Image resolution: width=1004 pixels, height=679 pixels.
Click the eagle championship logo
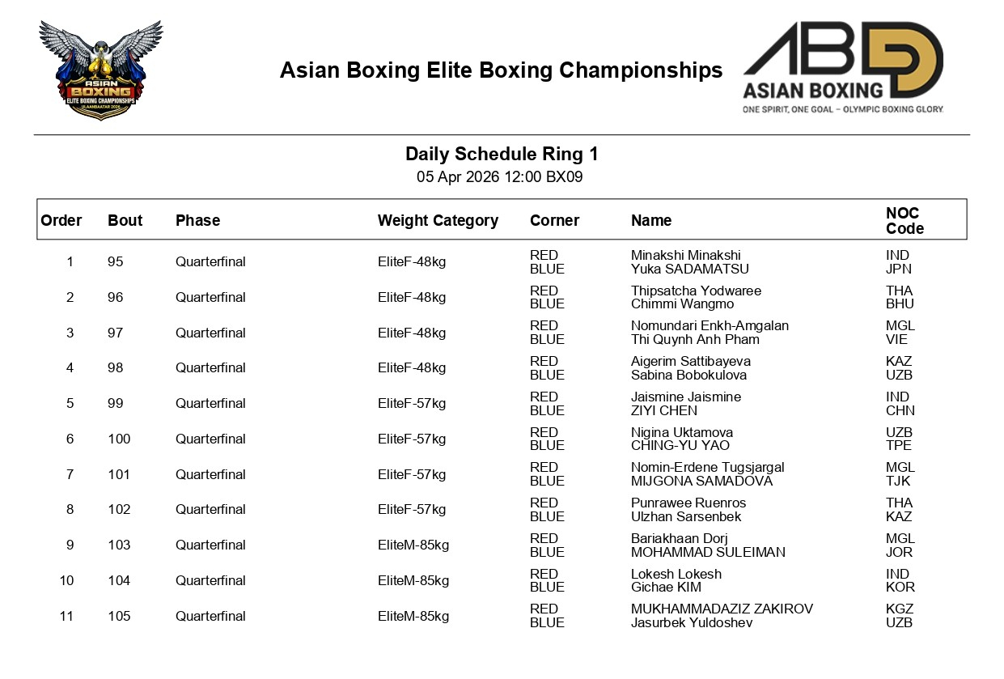(100, 70)
